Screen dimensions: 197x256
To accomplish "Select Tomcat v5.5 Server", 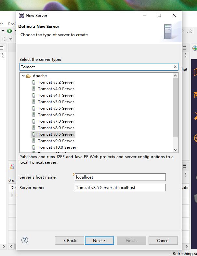I will [x=56, y=108].
